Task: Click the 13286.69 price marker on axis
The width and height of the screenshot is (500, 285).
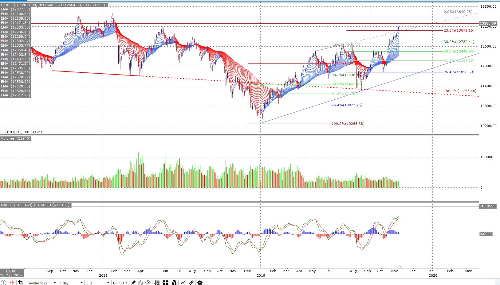Action: pyautogui.click(x=488, y=23)
